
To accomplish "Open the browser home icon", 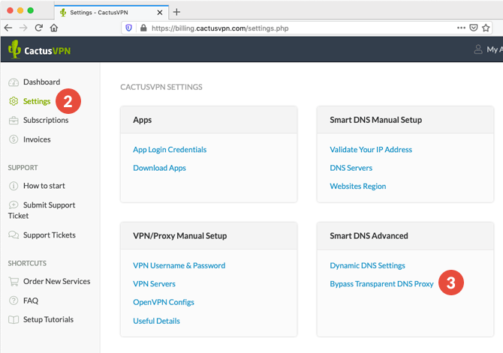I will tap(54, 28).
